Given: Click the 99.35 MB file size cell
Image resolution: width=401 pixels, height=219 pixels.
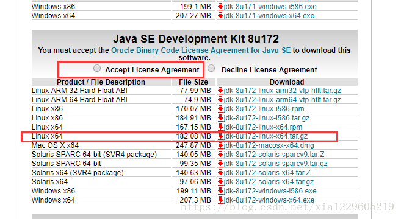Looking at the screenshot, I should pos(195,164).
